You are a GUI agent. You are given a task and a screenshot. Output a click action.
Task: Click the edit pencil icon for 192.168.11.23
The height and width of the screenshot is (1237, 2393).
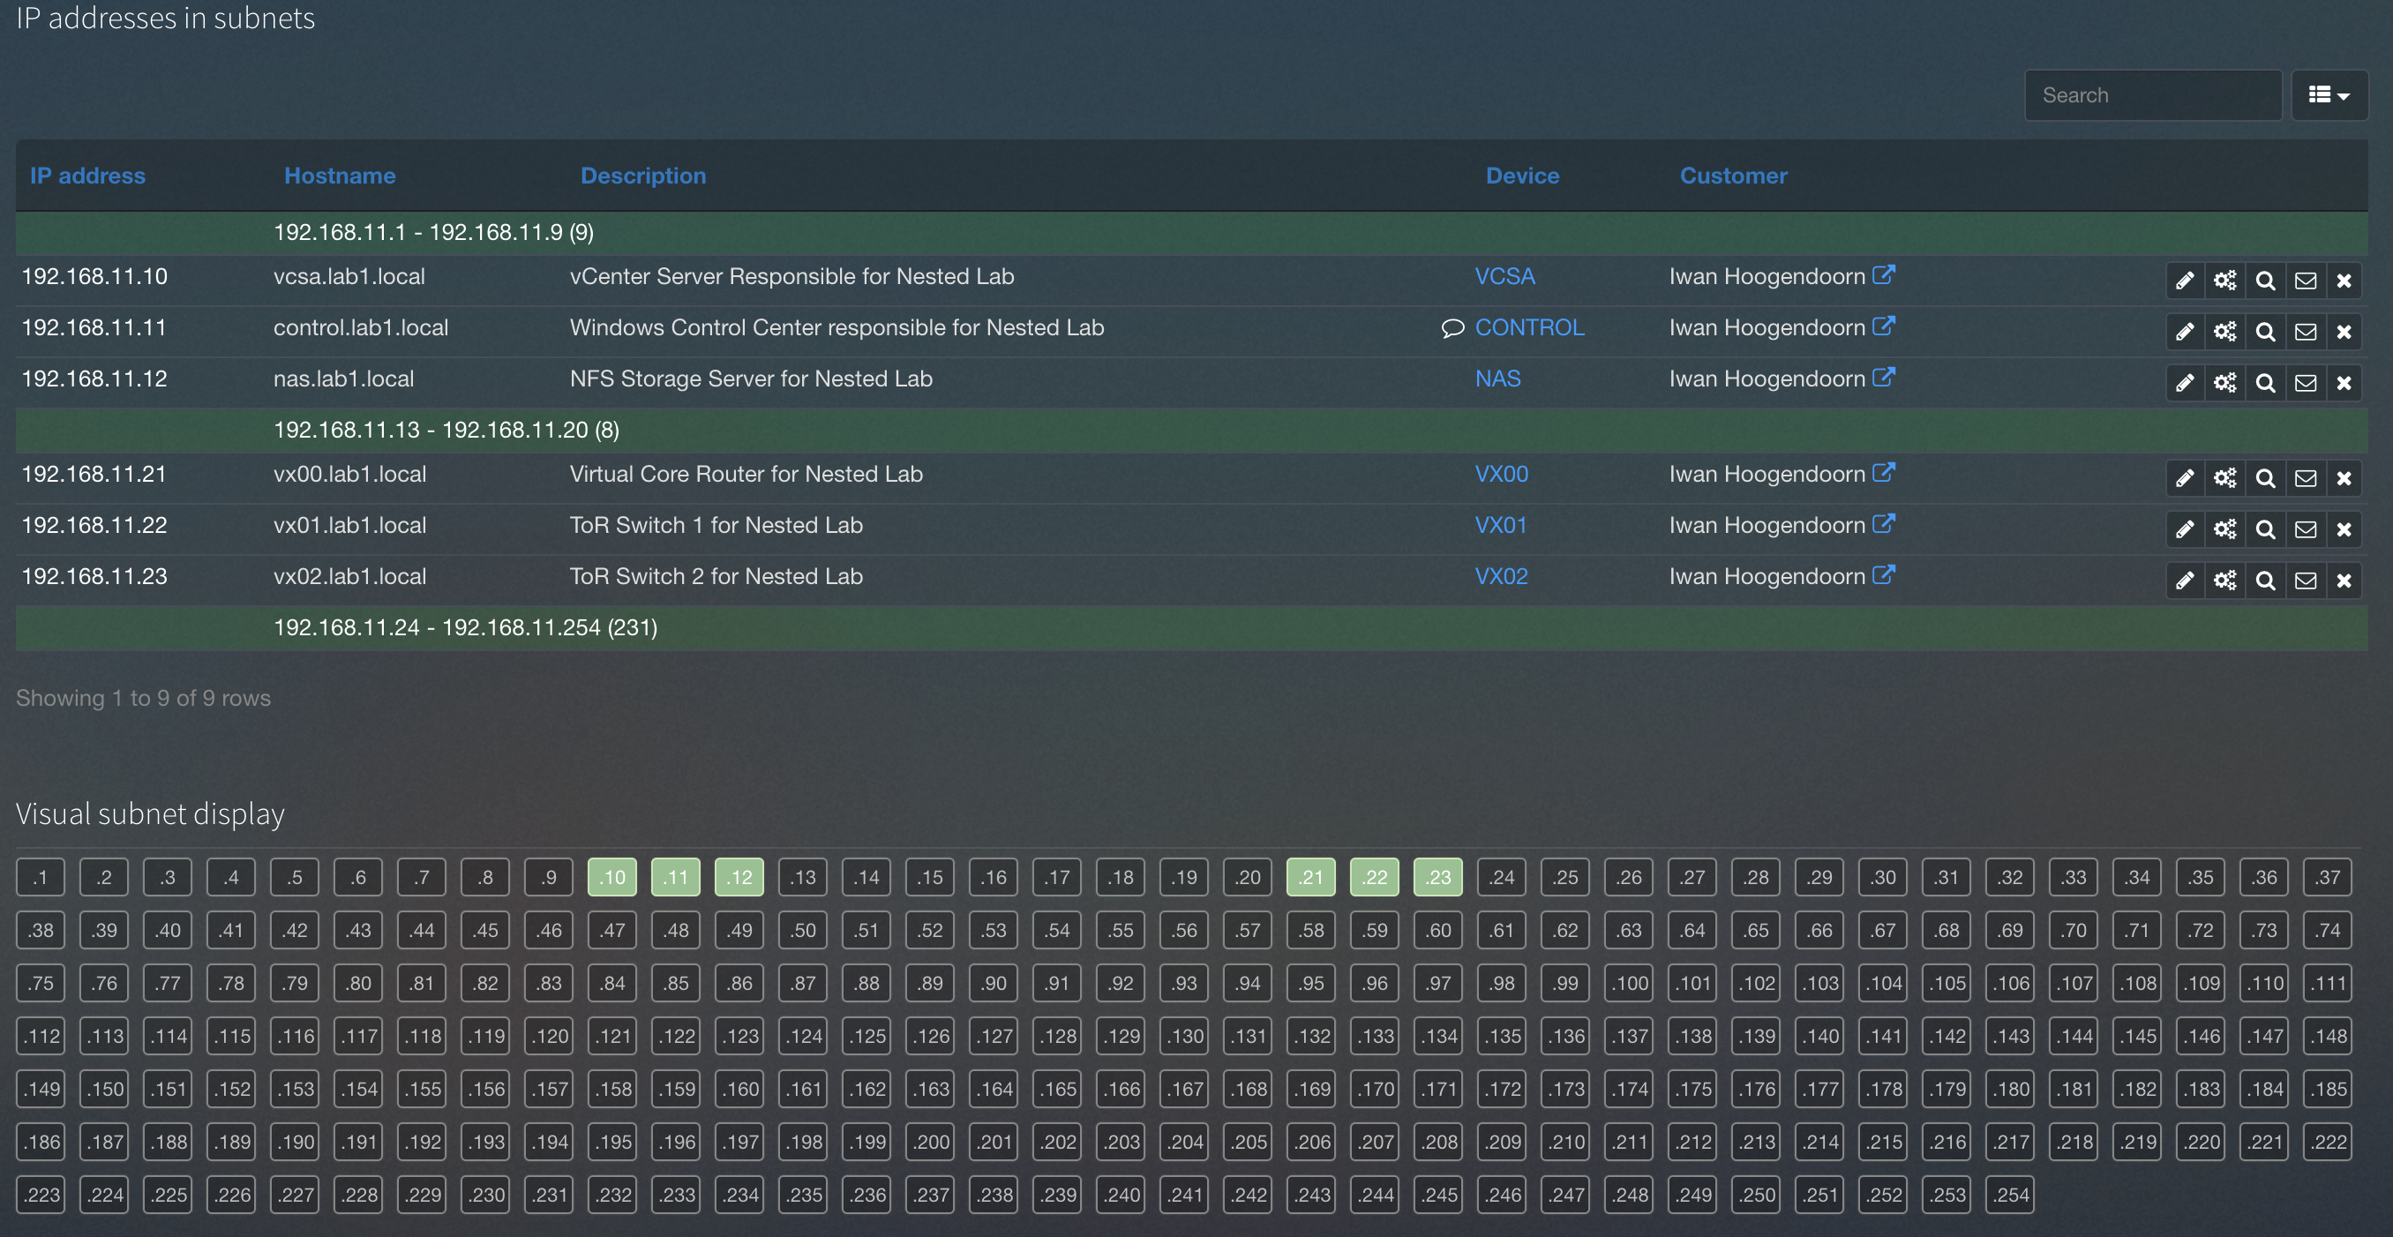(x=2184, y=581)
